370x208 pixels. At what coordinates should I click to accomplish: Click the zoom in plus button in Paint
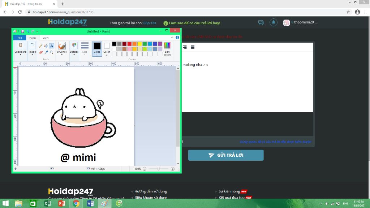point(173,169)
